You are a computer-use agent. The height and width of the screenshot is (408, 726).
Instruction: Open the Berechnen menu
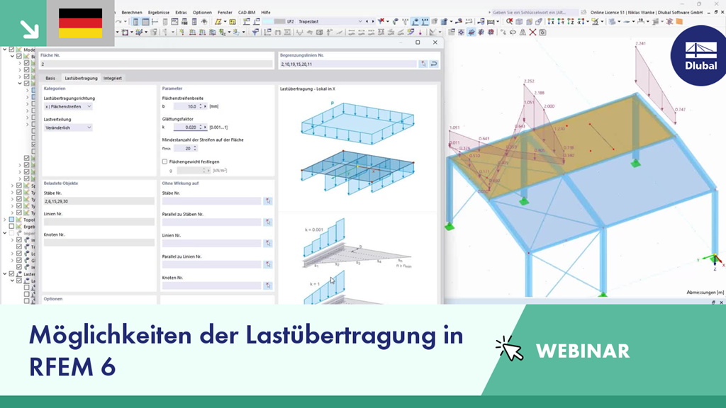(133, 11)
